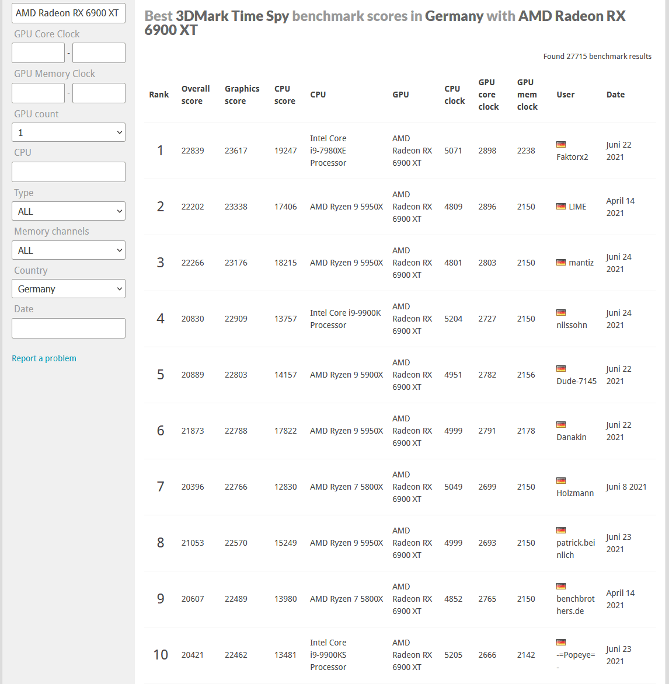Click the flag icon above Danakin

coord(561,424)
